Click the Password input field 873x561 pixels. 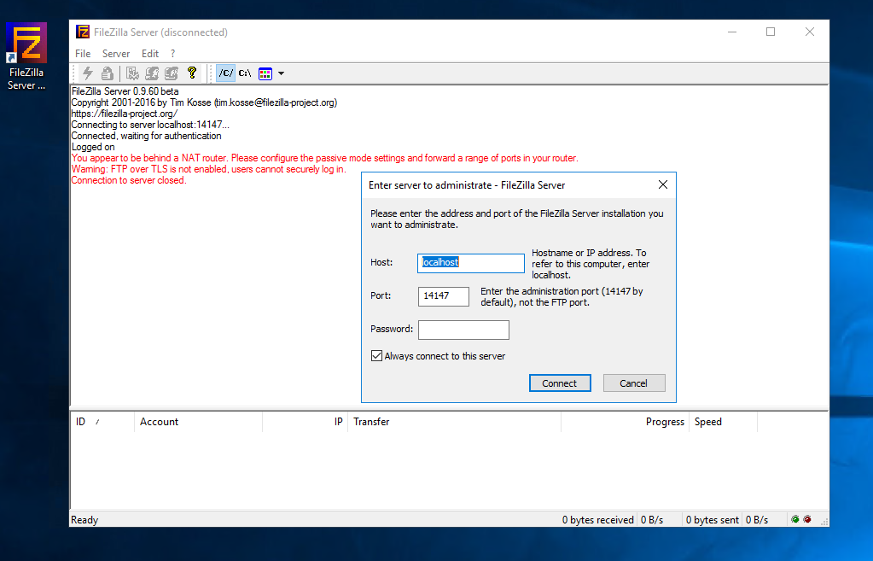tap(463, 330)
